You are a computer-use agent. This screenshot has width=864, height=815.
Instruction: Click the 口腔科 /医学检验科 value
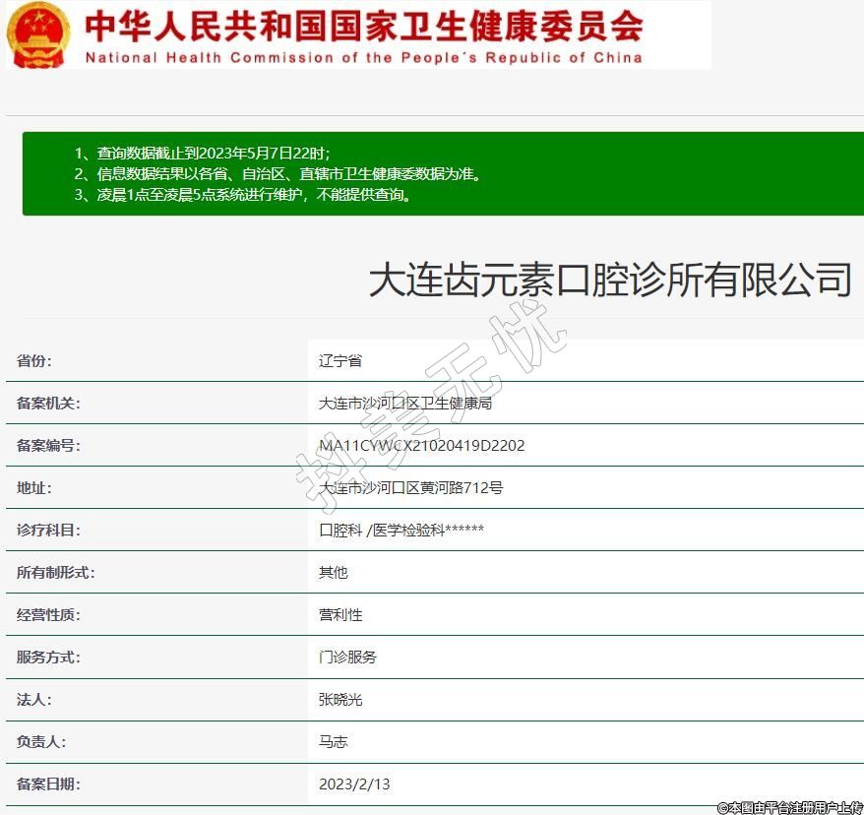click(401, 530)
